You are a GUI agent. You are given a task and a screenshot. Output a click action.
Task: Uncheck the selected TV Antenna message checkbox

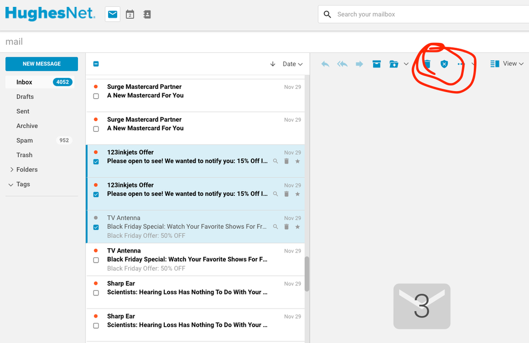pyautogui.click(x=96, y=227)
